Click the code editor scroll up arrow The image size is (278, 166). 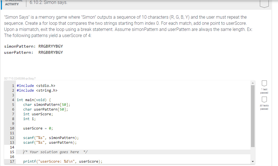[x=253, y=83]
